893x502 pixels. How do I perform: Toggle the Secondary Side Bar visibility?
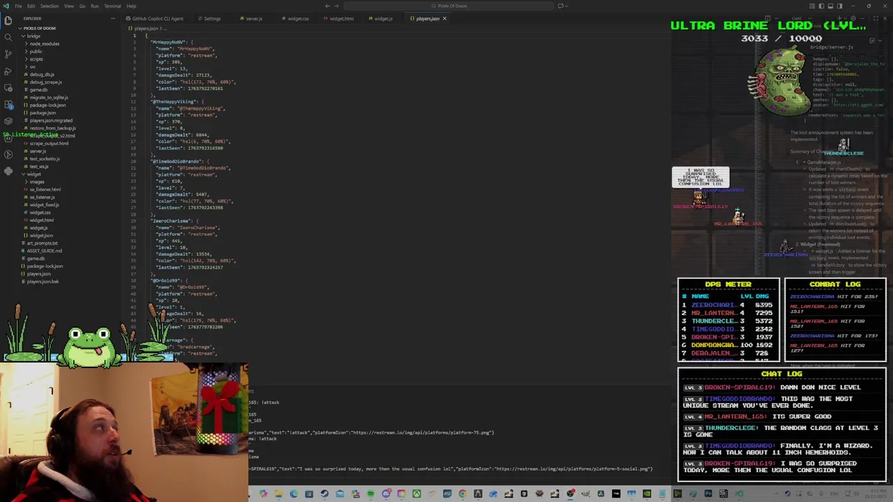839,6
